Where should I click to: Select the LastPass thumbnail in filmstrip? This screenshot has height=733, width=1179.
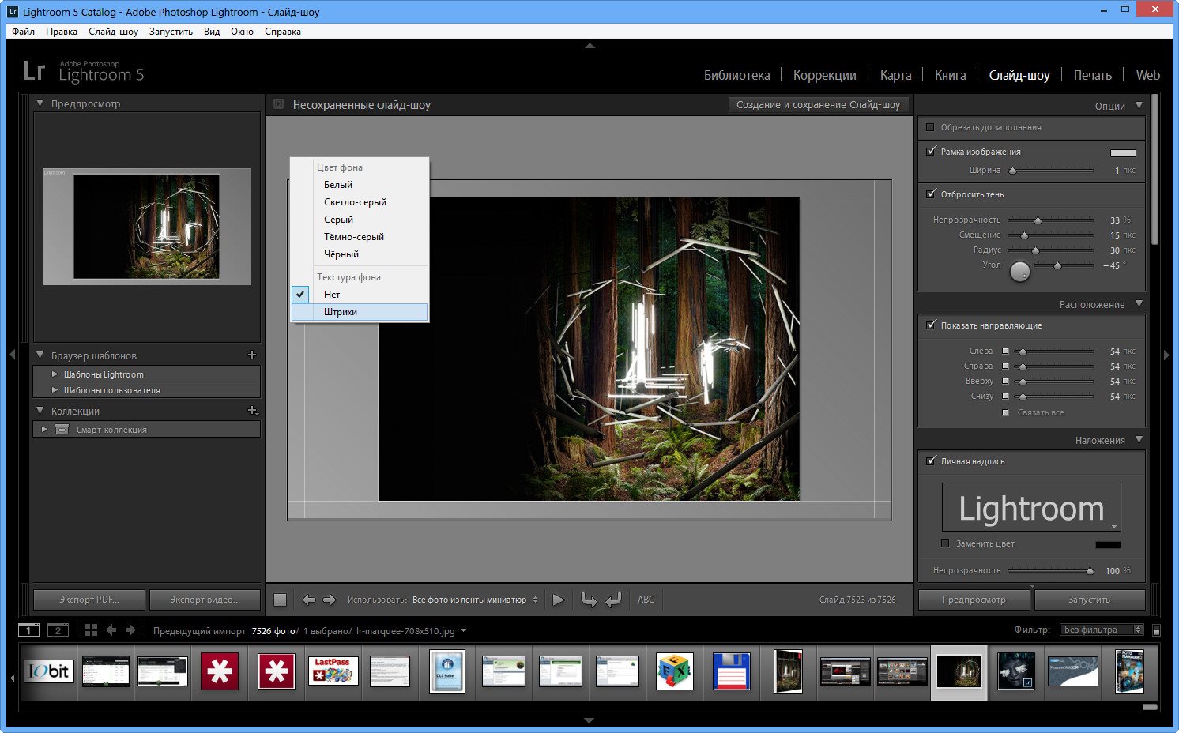coord(333,671)
